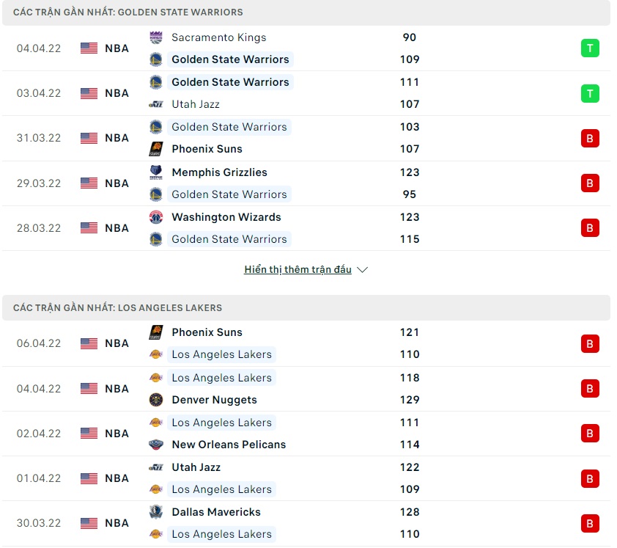Open the Denver Nuggets team link
This screenshot has width=617, height=548.
[214, 400]
